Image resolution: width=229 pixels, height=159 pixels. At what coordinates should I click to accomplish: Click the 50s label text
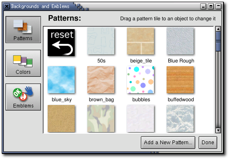101,61
